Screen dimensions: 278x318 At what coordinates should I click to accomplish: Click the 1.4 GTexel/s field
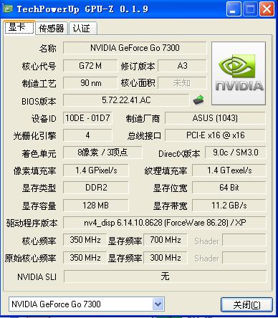pyautogui.click(x=229, y=170)
